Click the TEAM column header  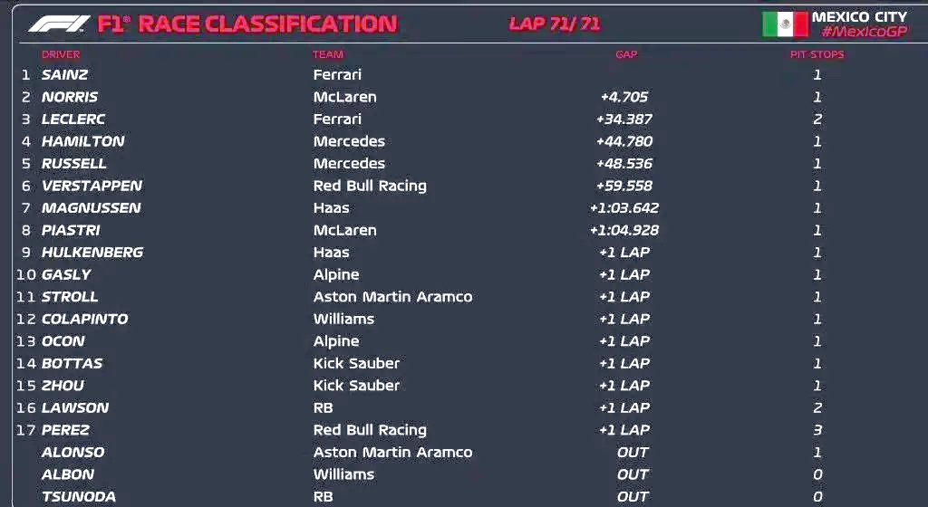(328, 54)
